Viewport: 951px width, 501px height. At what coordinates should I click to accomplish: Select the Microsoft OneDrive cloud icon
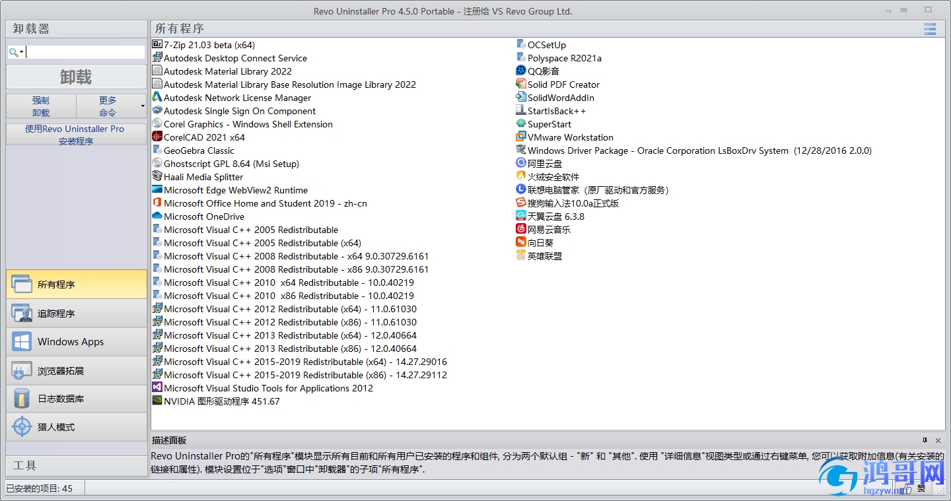pos(157,217)
